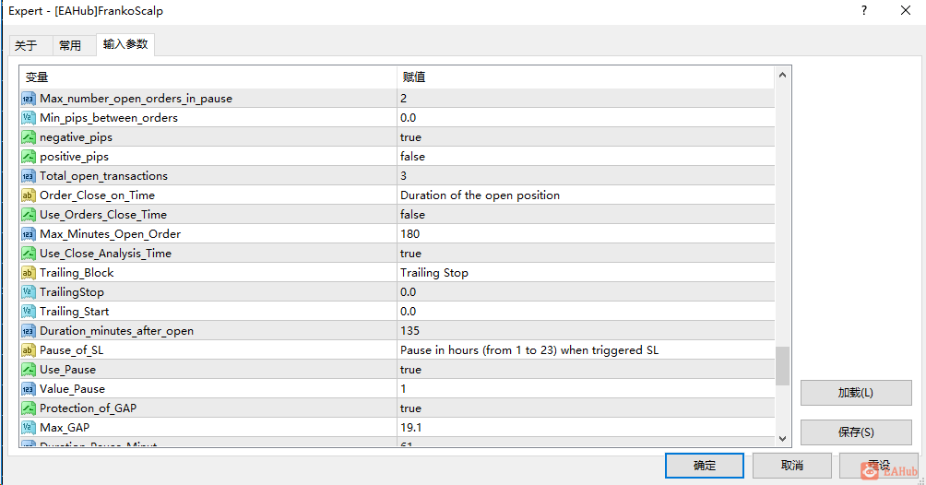Click the Max_GAP value 19.1
Viewport: 926px width, 485px height.
tap(411, 427)
